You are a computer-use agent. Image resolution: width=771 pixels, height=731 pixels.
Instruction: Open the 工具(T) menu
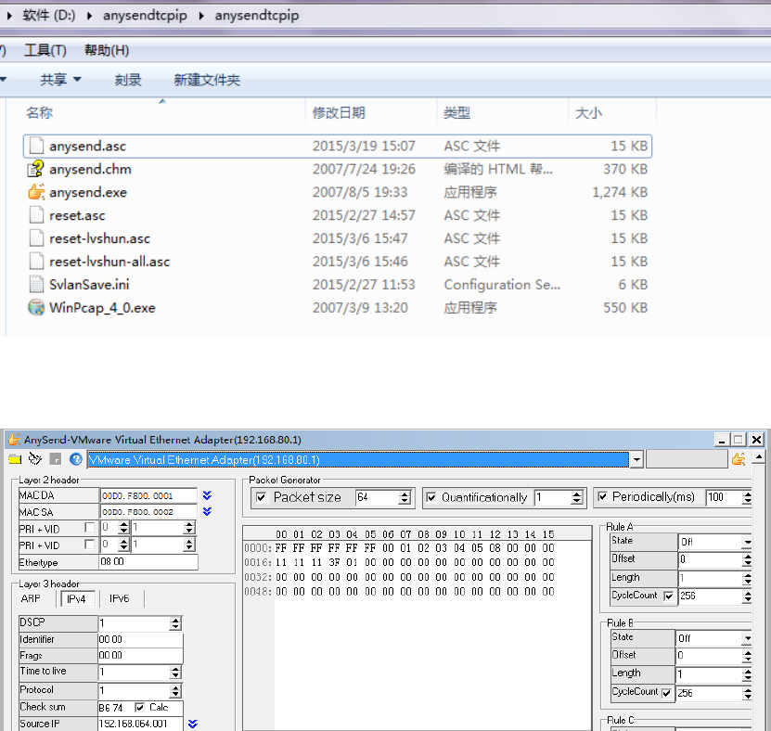coord(45,50)
